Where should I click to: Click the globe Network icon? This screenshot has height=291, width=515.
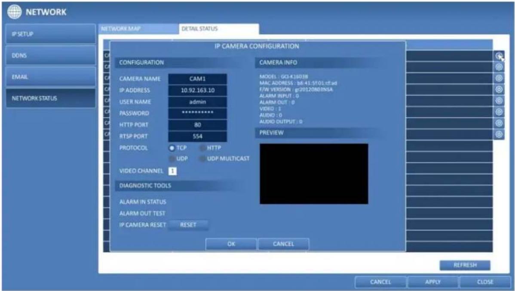coord(14,12)
